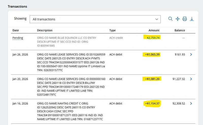Click ACH debit type for Jan 16 row
This screenshot has width=203, height=125.
pos(116,104)
